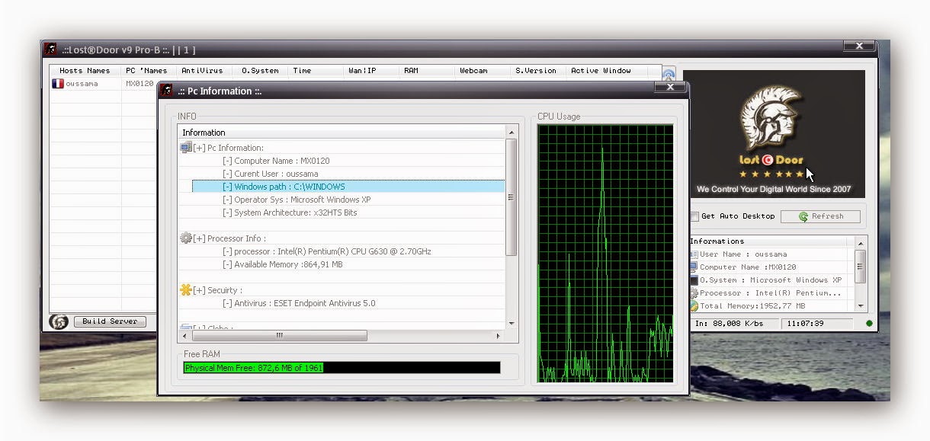The height and width of the screenshot is (441, 930).
Task: Select the Available Memory :864,91 MB row
Action: 348,264
